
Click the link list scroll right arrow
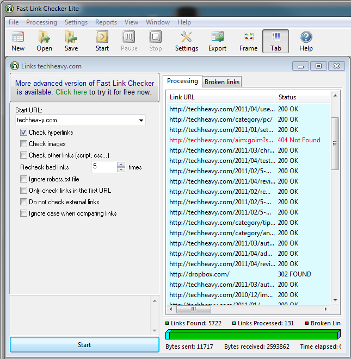(x=326, y=310)
